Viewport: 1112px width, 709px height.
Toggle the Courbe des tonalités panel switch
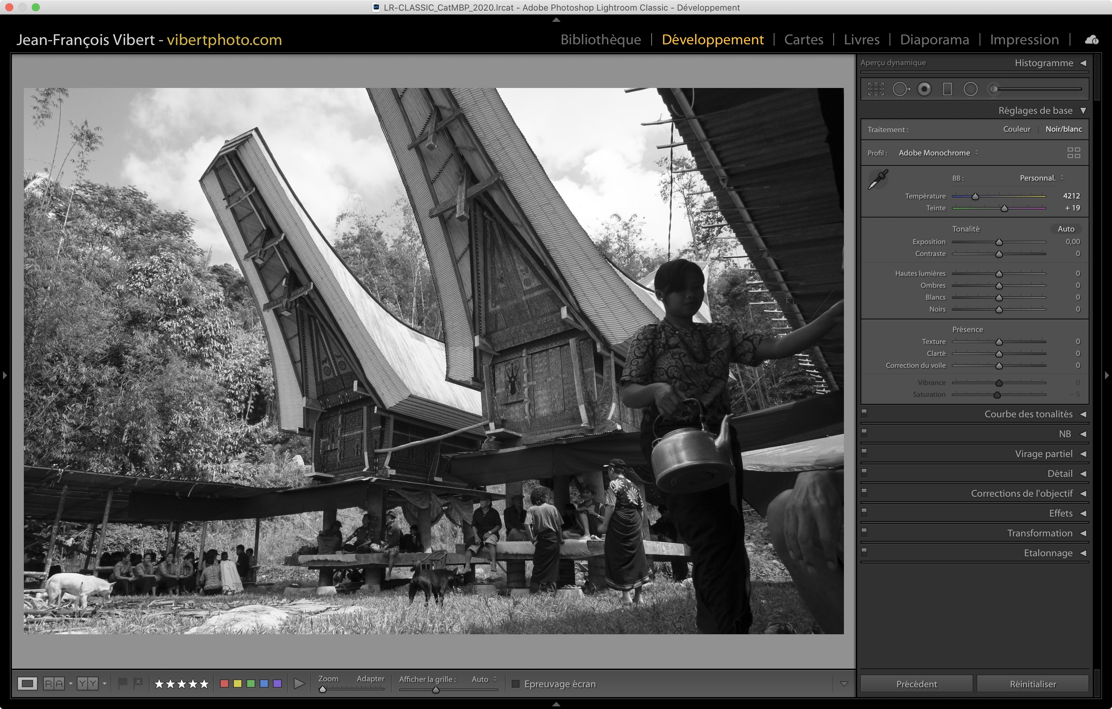point(864,413)
